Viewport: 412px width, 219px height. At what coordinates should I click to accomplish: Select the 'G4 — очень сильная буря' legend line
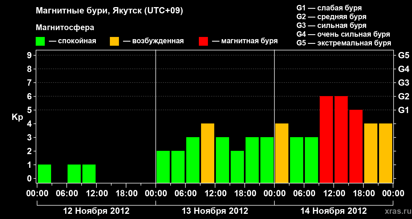pos(343,34)
